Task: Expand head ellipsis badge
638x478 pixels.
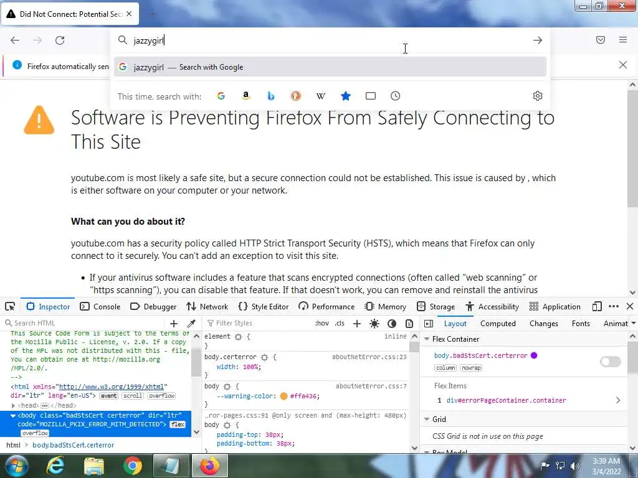Action: [45, 406]
